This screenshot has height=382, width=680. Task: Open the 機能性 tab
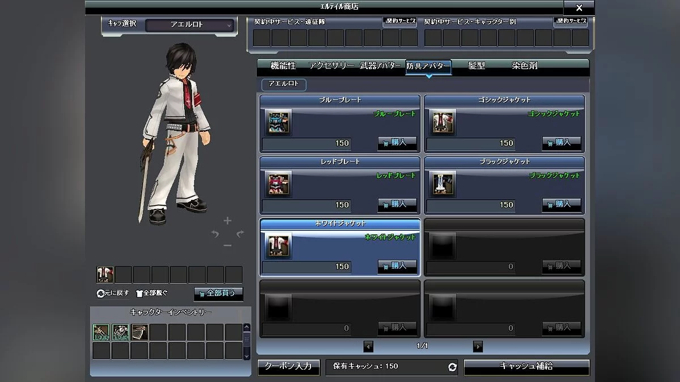click(x=283, y=66)
